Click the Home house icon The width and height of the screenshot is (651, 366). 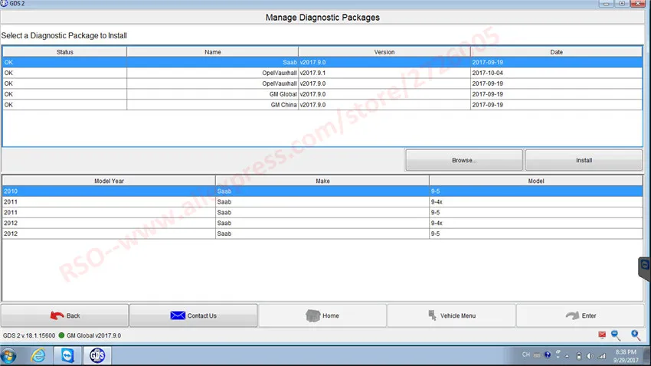[313, 315]
